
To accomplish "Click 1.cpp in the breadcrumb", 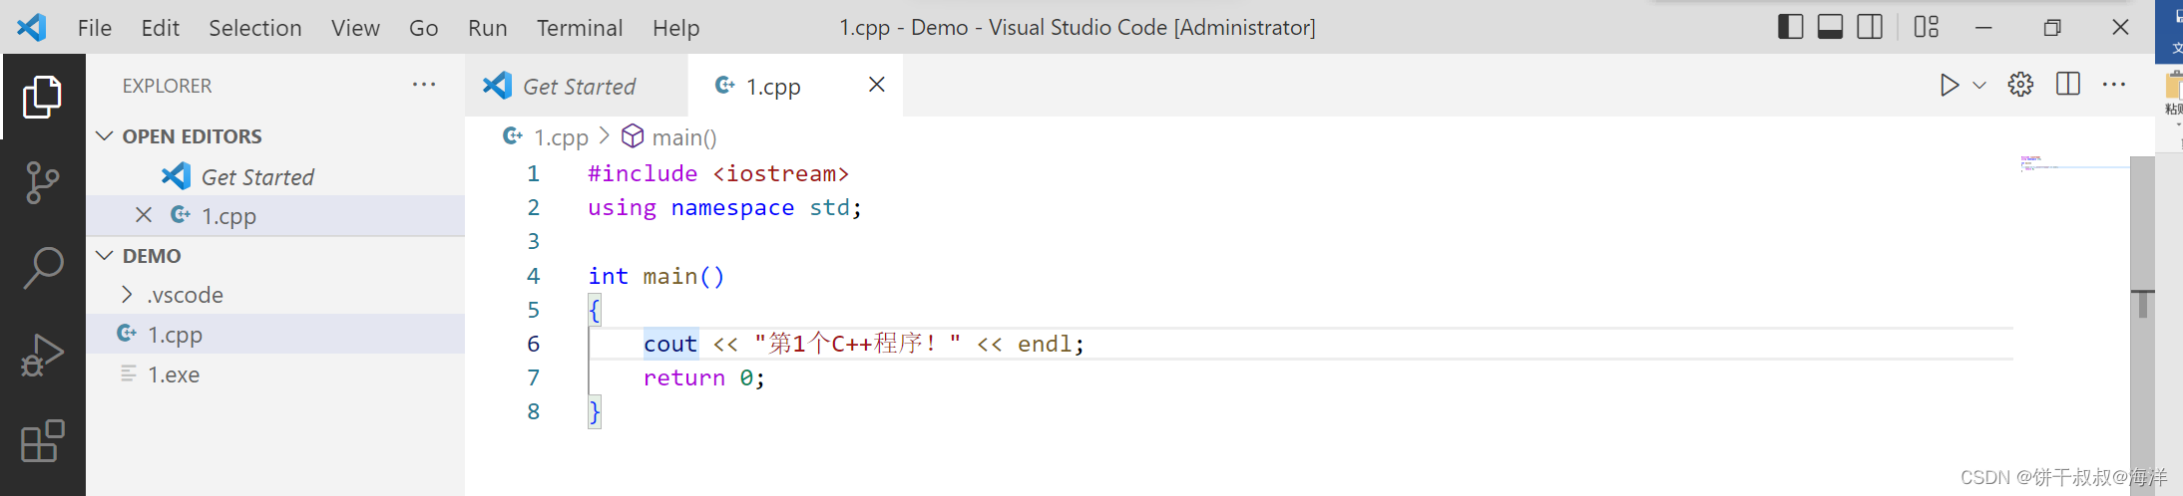I will point(561,137).
